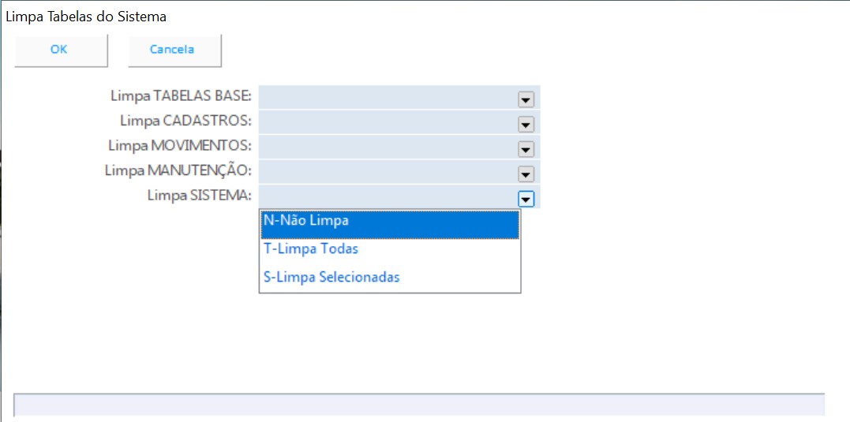Screen dimensions: 850x422
Task: Click the empty status bar at bottom
Action: [418, 405]
